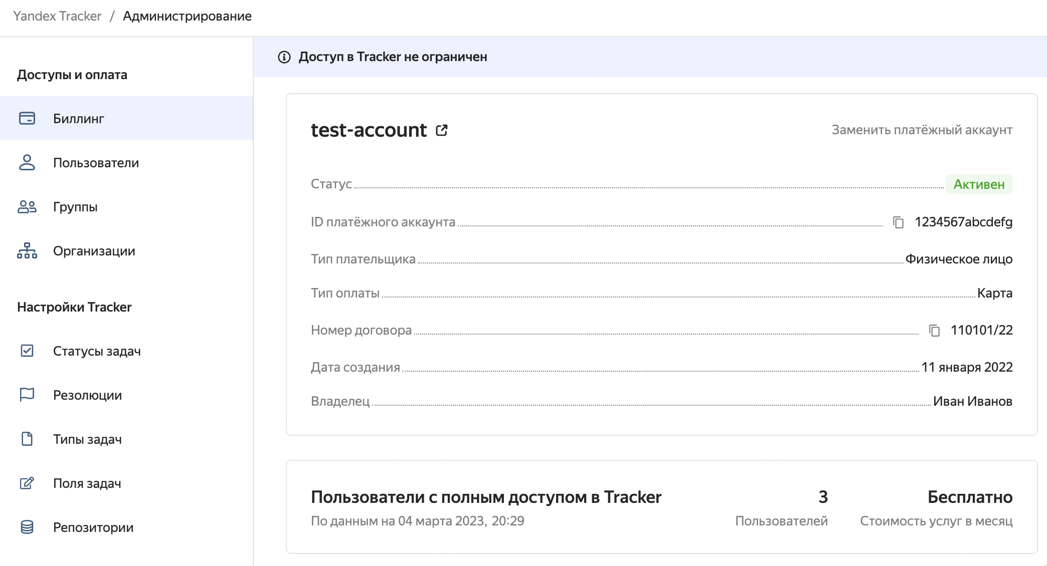Viewport: 1047px width, 566px height.
Task: Click the Группы people icon
Action: tap(27, 206)
